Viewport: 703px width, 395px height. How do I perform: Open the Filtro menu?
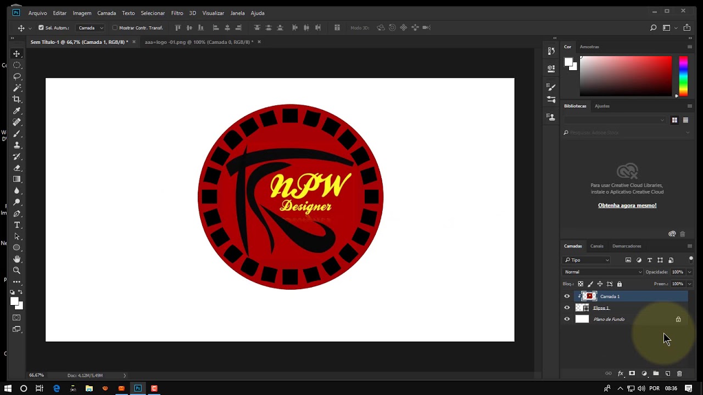point(177,13)
